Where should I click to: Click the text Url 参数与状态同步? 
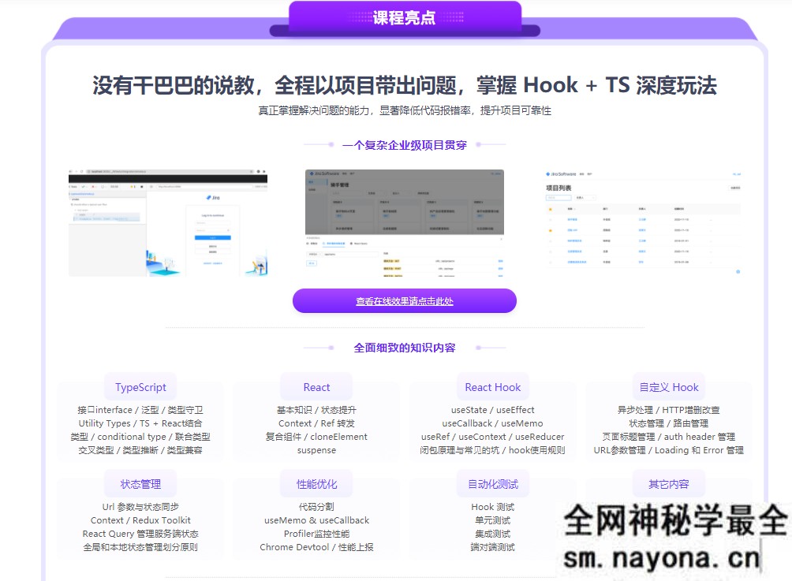[x=140, y=507]
